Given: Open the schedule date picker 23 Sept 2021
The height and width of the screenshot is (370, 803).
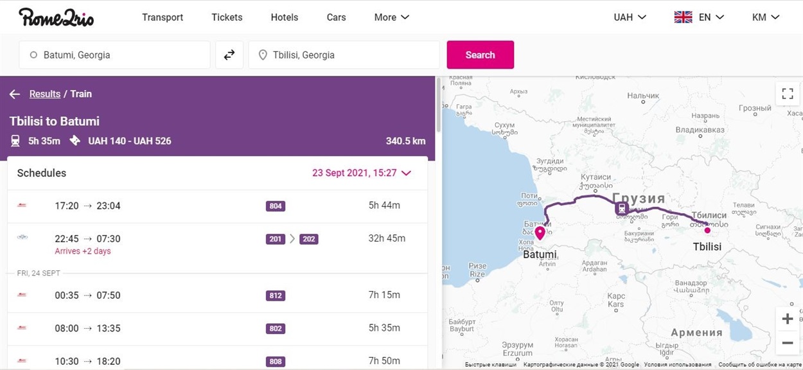Looking at the screenshot, I should click(x=362, y=173).
